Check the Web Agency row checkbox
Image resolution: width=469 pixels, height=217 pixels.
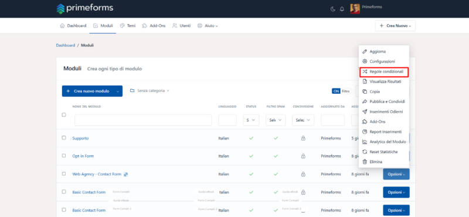point(64,174)
